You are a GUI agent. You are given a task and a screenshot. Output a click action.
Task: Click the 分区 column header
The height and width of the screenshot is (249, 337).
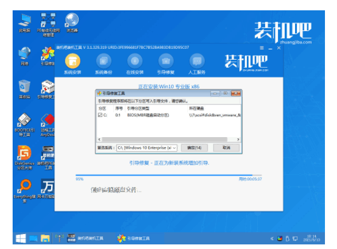pos(102,108)
